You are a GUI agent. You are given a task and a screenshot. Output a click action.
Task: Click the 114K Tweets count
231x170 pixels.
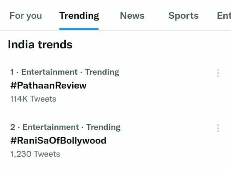point(33,99)
